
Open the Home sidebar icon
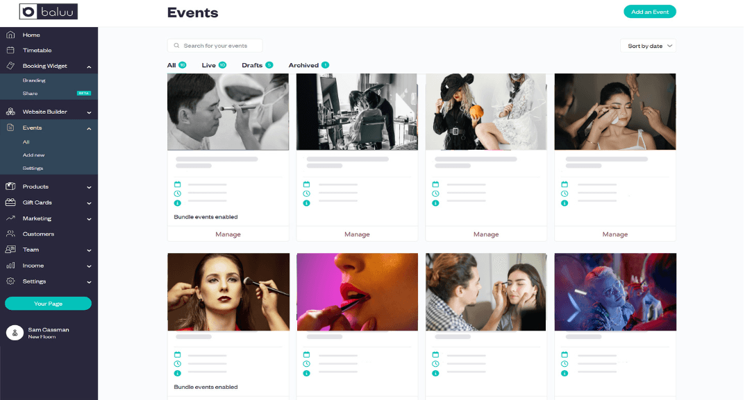point(10,35)
